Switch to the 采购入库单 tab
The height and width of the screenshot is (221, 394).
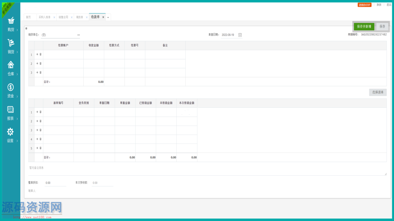[45, 17]
